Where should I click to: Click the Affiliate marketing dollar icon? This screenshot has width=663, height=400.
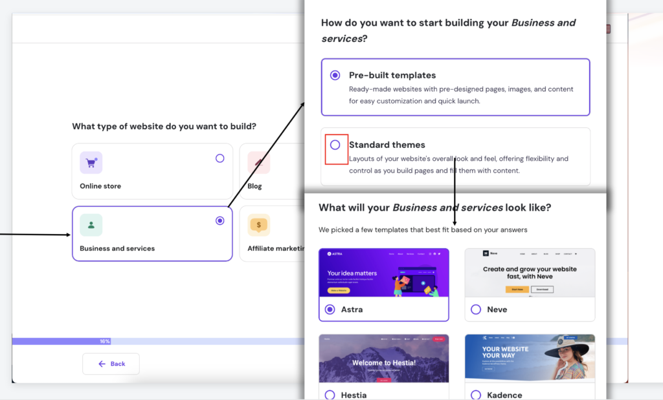(258, 225)
